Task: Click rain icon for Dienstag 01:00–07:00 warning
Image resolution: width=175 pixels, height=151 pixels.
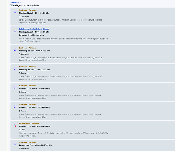Action: coord(15,50)
